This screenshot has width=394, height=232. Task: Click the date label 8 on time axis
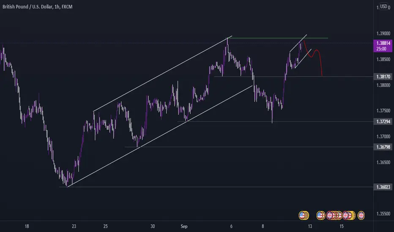click(263, 226)
